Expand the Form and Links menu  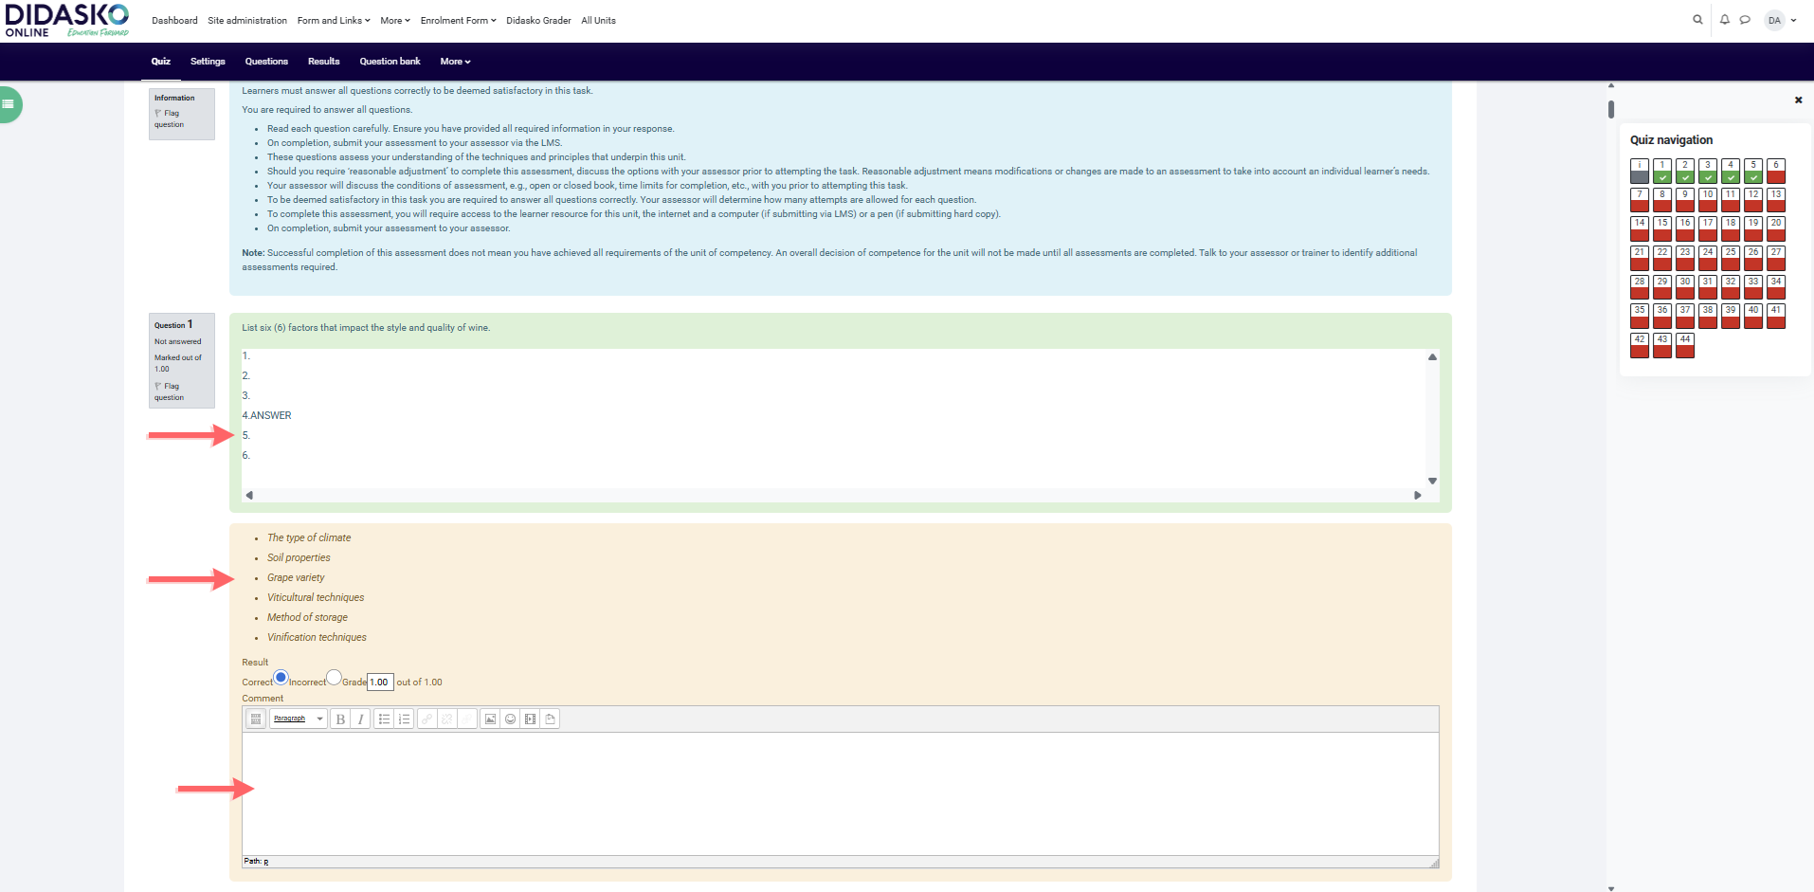[x=334, y=21]
